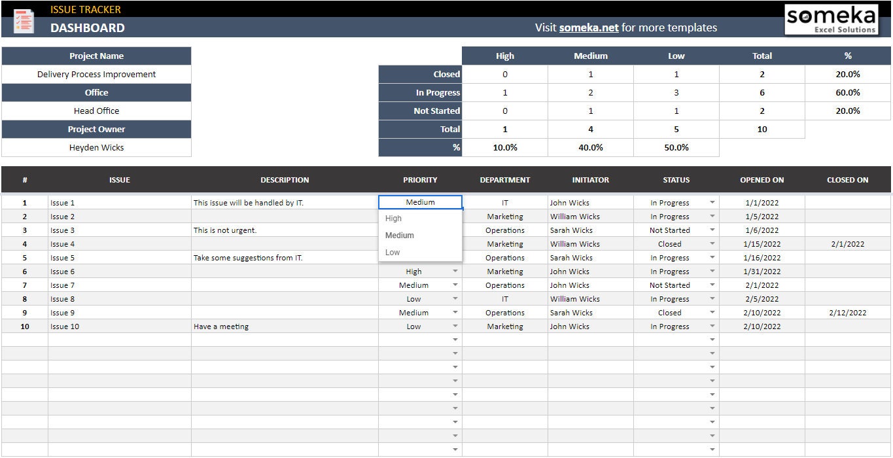
Task: Select the "Heyden Wicks" project owner cell
Action: coord(97,147)
